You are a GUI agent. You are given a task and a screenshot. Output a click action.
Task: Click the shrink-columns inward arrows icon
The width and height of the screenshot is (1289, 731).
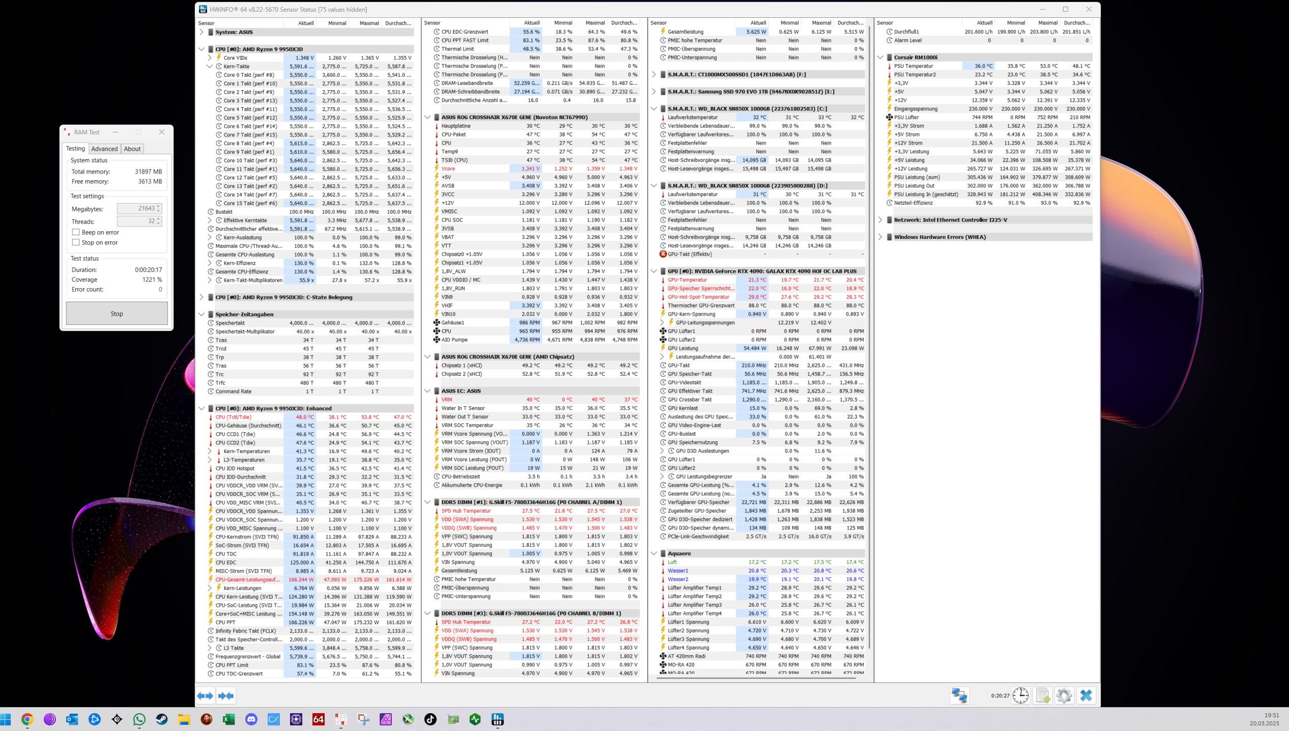(226, 696)
